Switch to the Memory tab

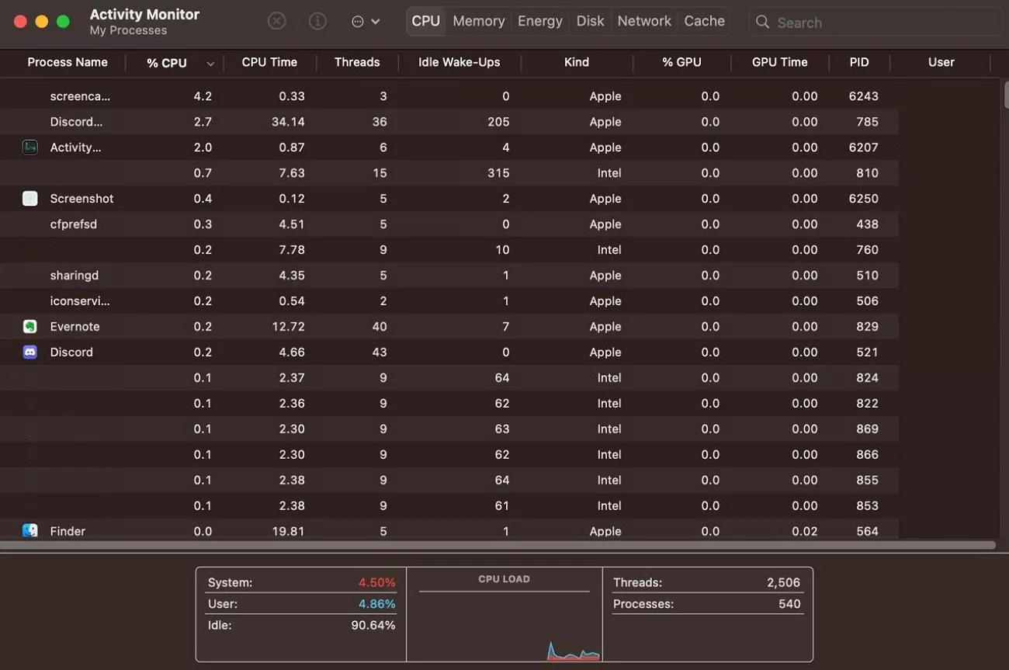[x=479, y=22]
